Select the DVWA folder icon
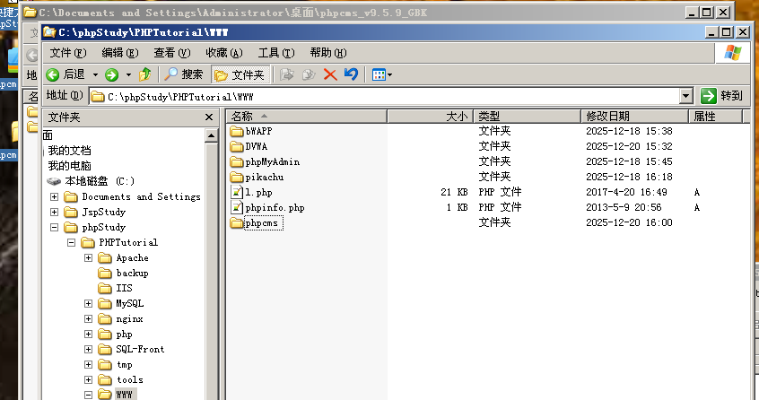This screenshot has width=759, height=400. (237, 146)
